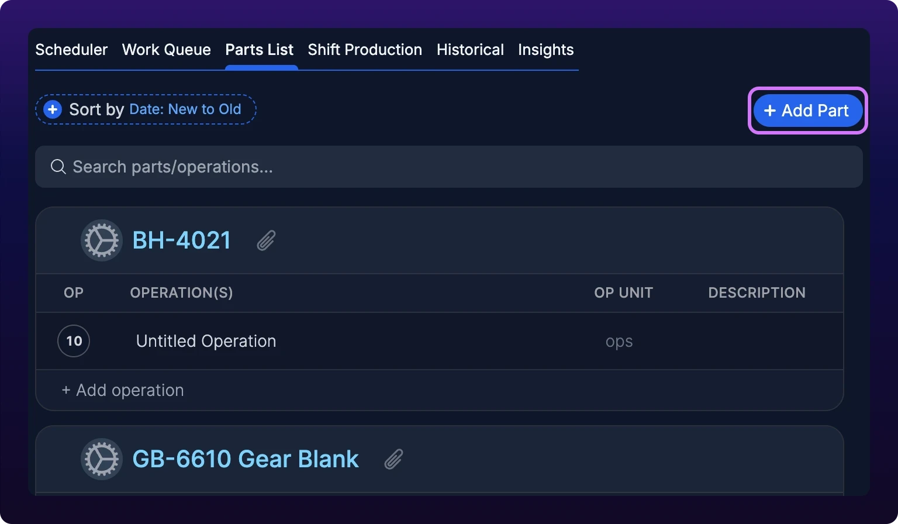This screenshot has height=524, width=898.
Task: Open the GB-6610 Gear Blank part link
Action: pyautogui.click(x=246, y=459)
